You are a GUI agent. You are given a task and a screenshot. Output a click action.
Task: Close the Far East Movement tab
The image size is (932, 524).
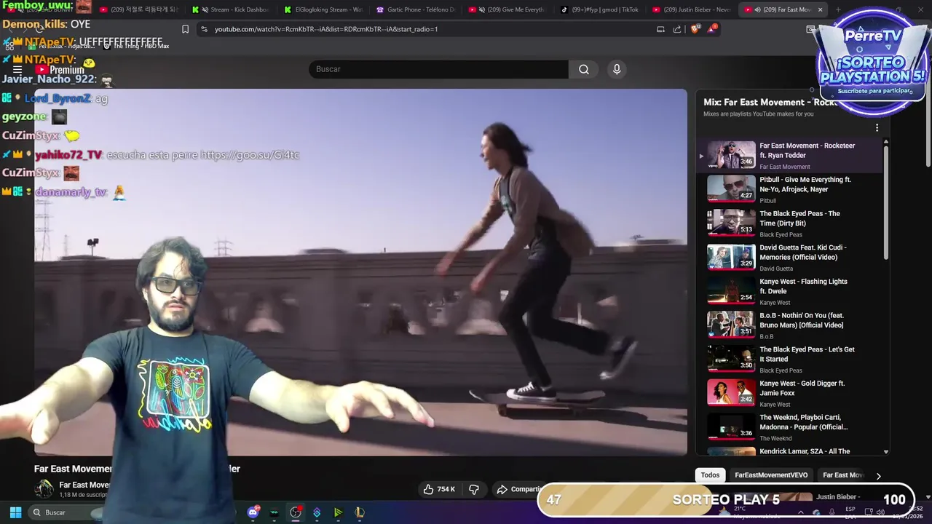tap(821, 9)
